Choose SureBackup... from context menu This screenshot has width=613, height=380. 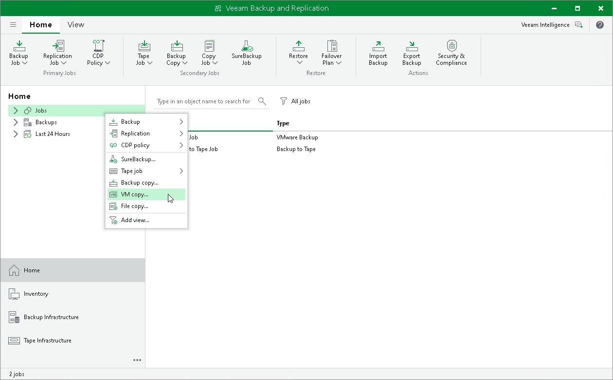[146, 159]
